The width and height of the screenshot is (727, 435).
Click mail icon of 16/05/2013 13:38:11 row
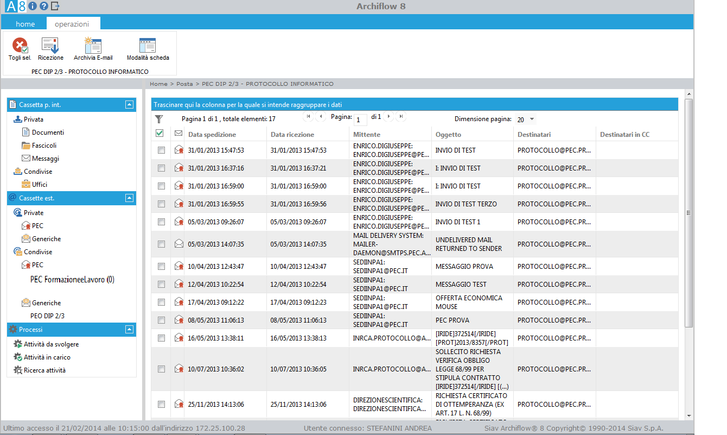178,338
